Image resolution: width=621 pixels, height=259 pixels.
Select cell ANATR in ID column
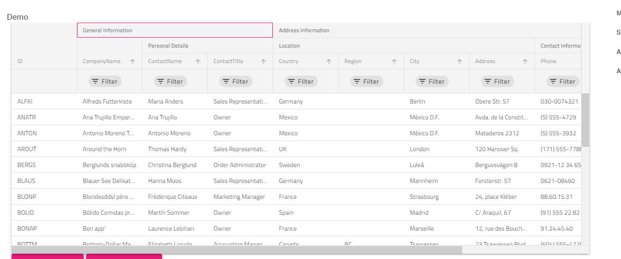44,117
